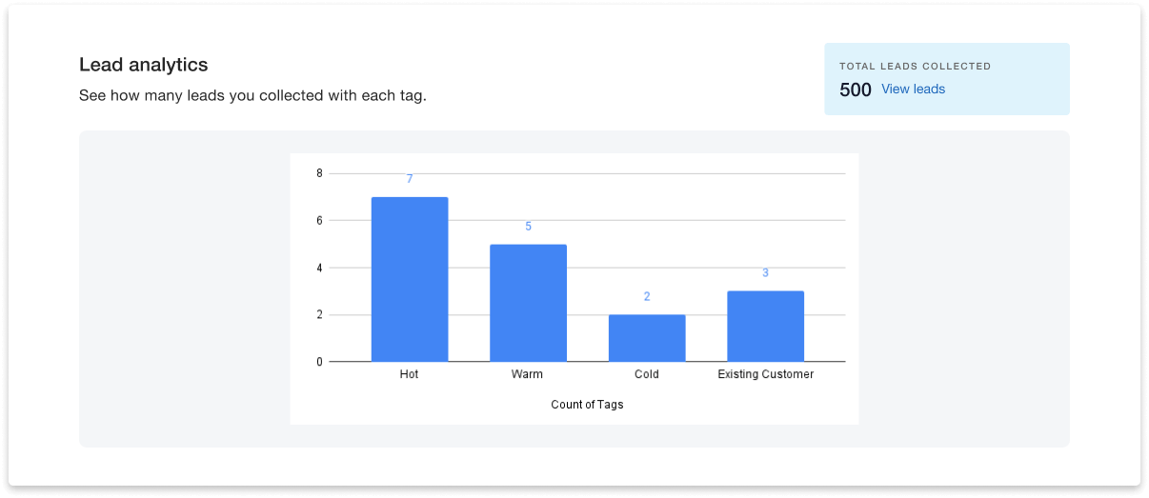Click the Lead analytics heading
This screenshot has height=498, width=1149.
(x=143, y=65)
